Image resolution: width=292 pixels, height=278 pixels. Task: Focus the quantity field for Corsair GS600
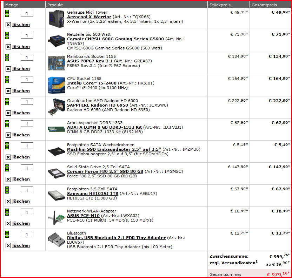click(x=27, y=35)
